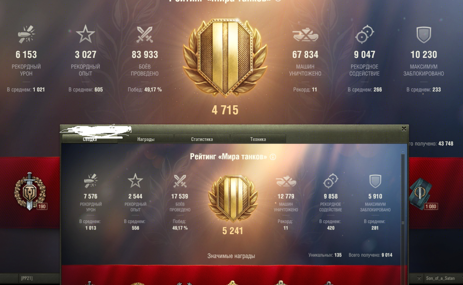The width and height of the screenshot is (463, 285).
Task: Click the destroyed vehicles tank icon in popup
Action: 286,181
